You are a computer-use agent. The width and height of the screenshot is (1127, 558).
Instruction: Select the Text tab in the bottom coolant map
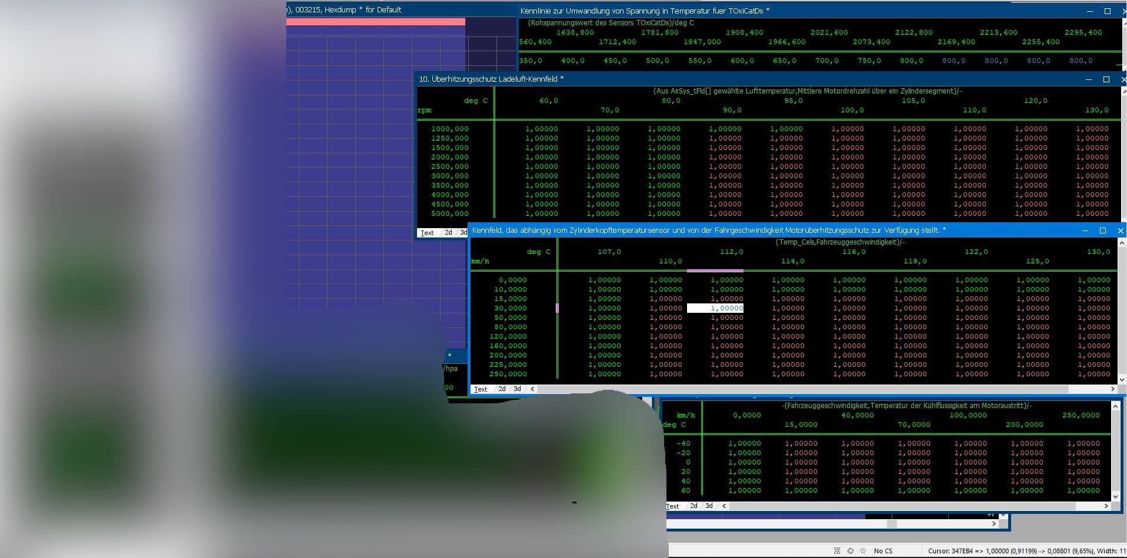[673, 506]
